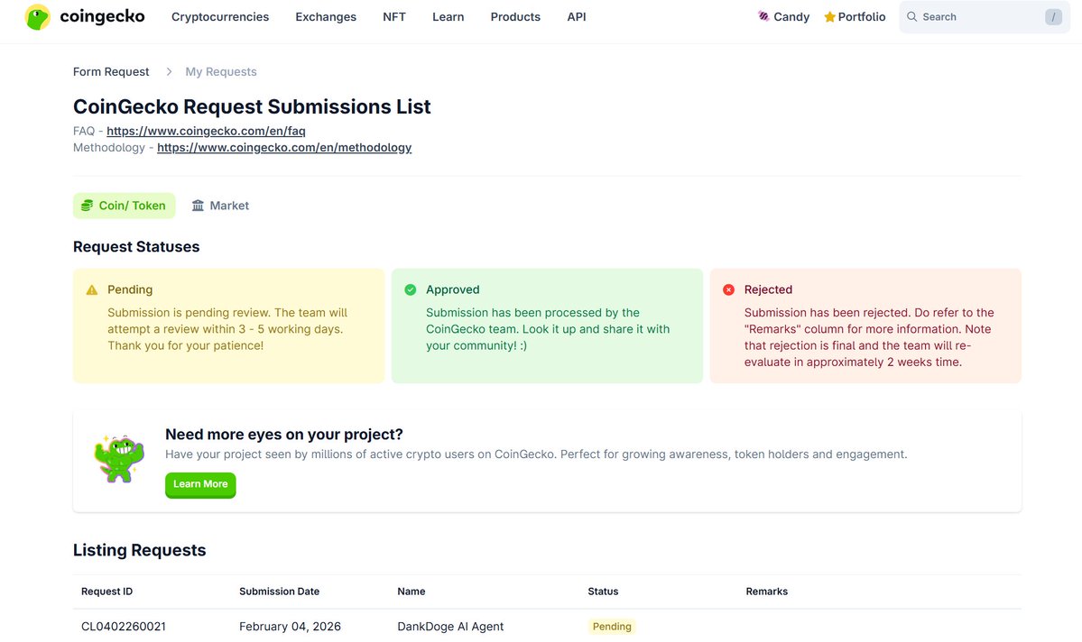Click the Pending status card title

130,289
